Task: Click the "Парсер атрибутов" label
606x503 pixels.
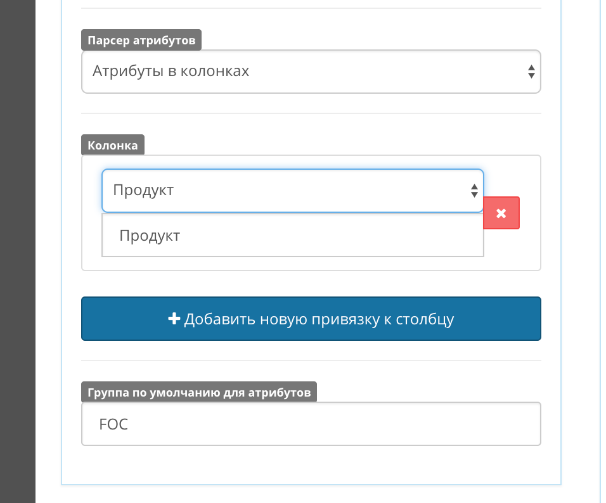Action: pyautogui.click(x=141, y=41)
